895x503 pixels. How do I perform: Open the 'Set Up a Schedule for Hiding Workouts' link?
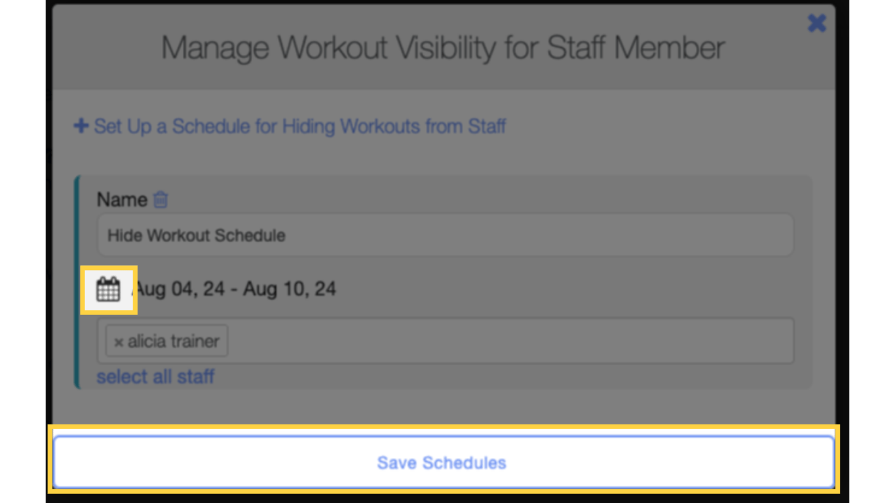[299, 126]
